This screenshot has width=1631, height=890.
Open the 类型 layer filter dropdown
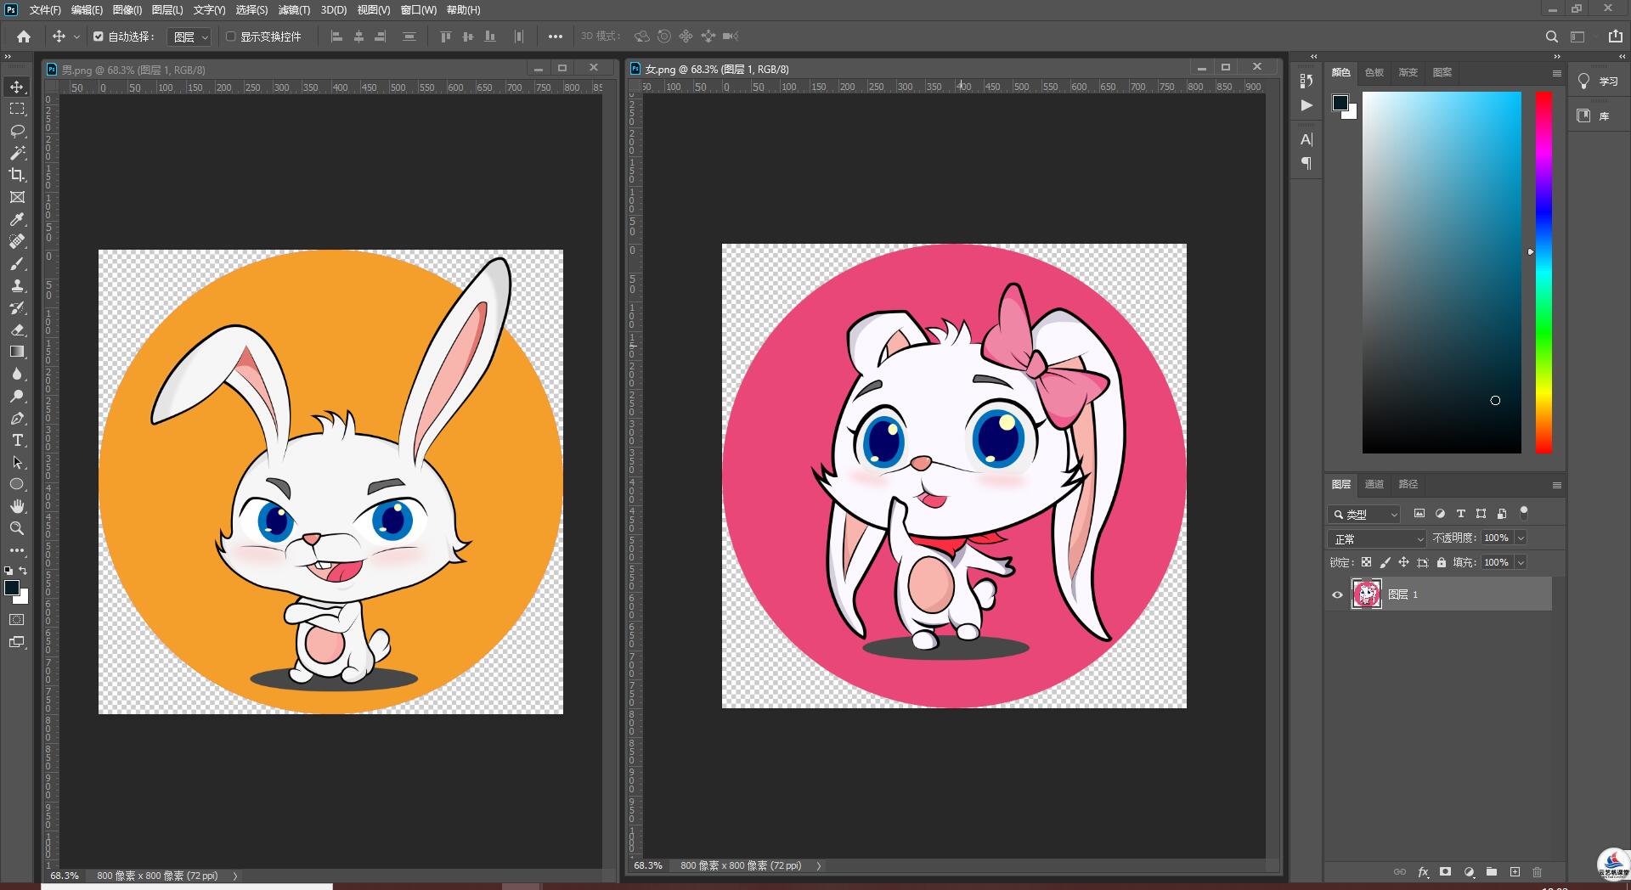click(1364, 514)
